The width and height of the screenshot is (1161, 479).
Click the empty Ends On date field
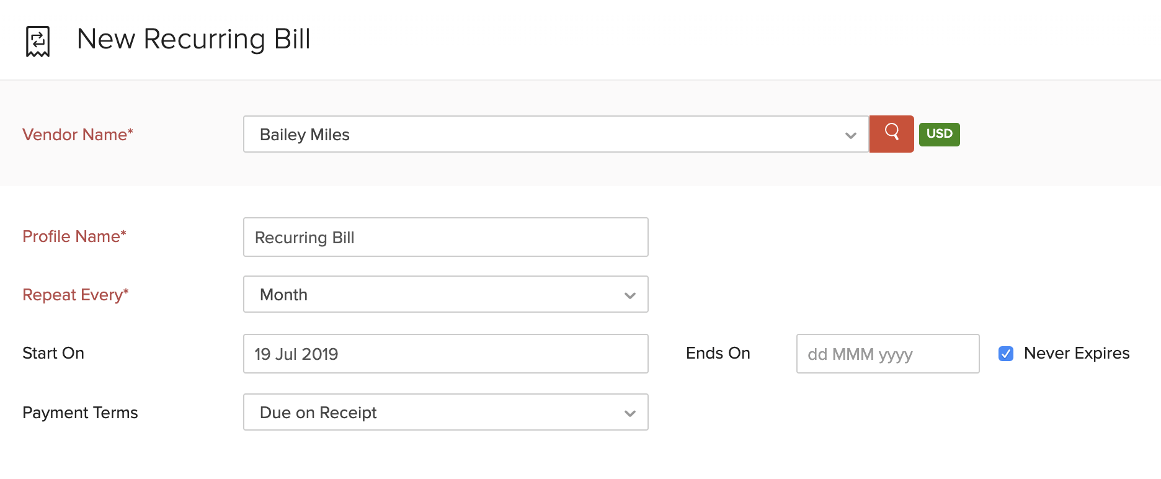pos(887,354)
